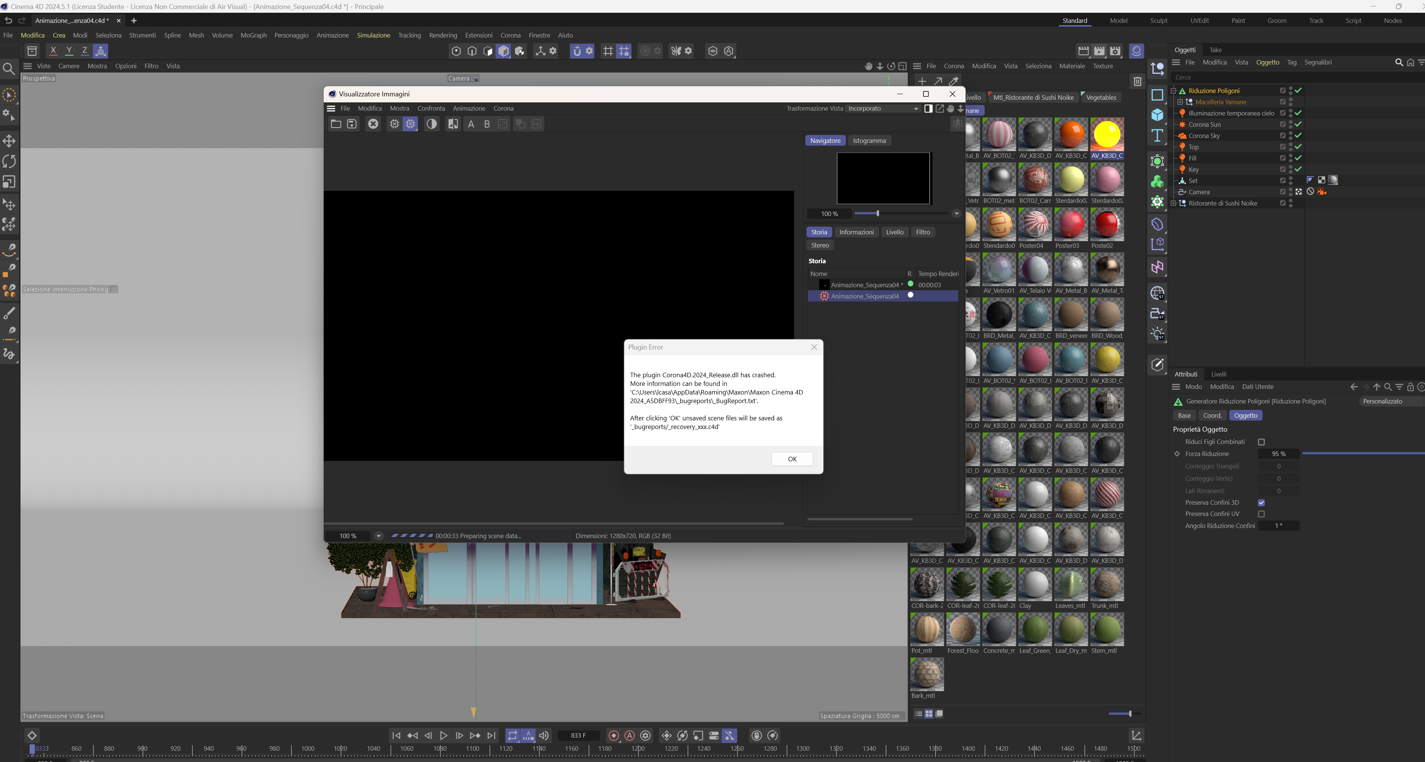Open the Filtro tab button in viewer
Screen dimensions: 1425x762
923,232
